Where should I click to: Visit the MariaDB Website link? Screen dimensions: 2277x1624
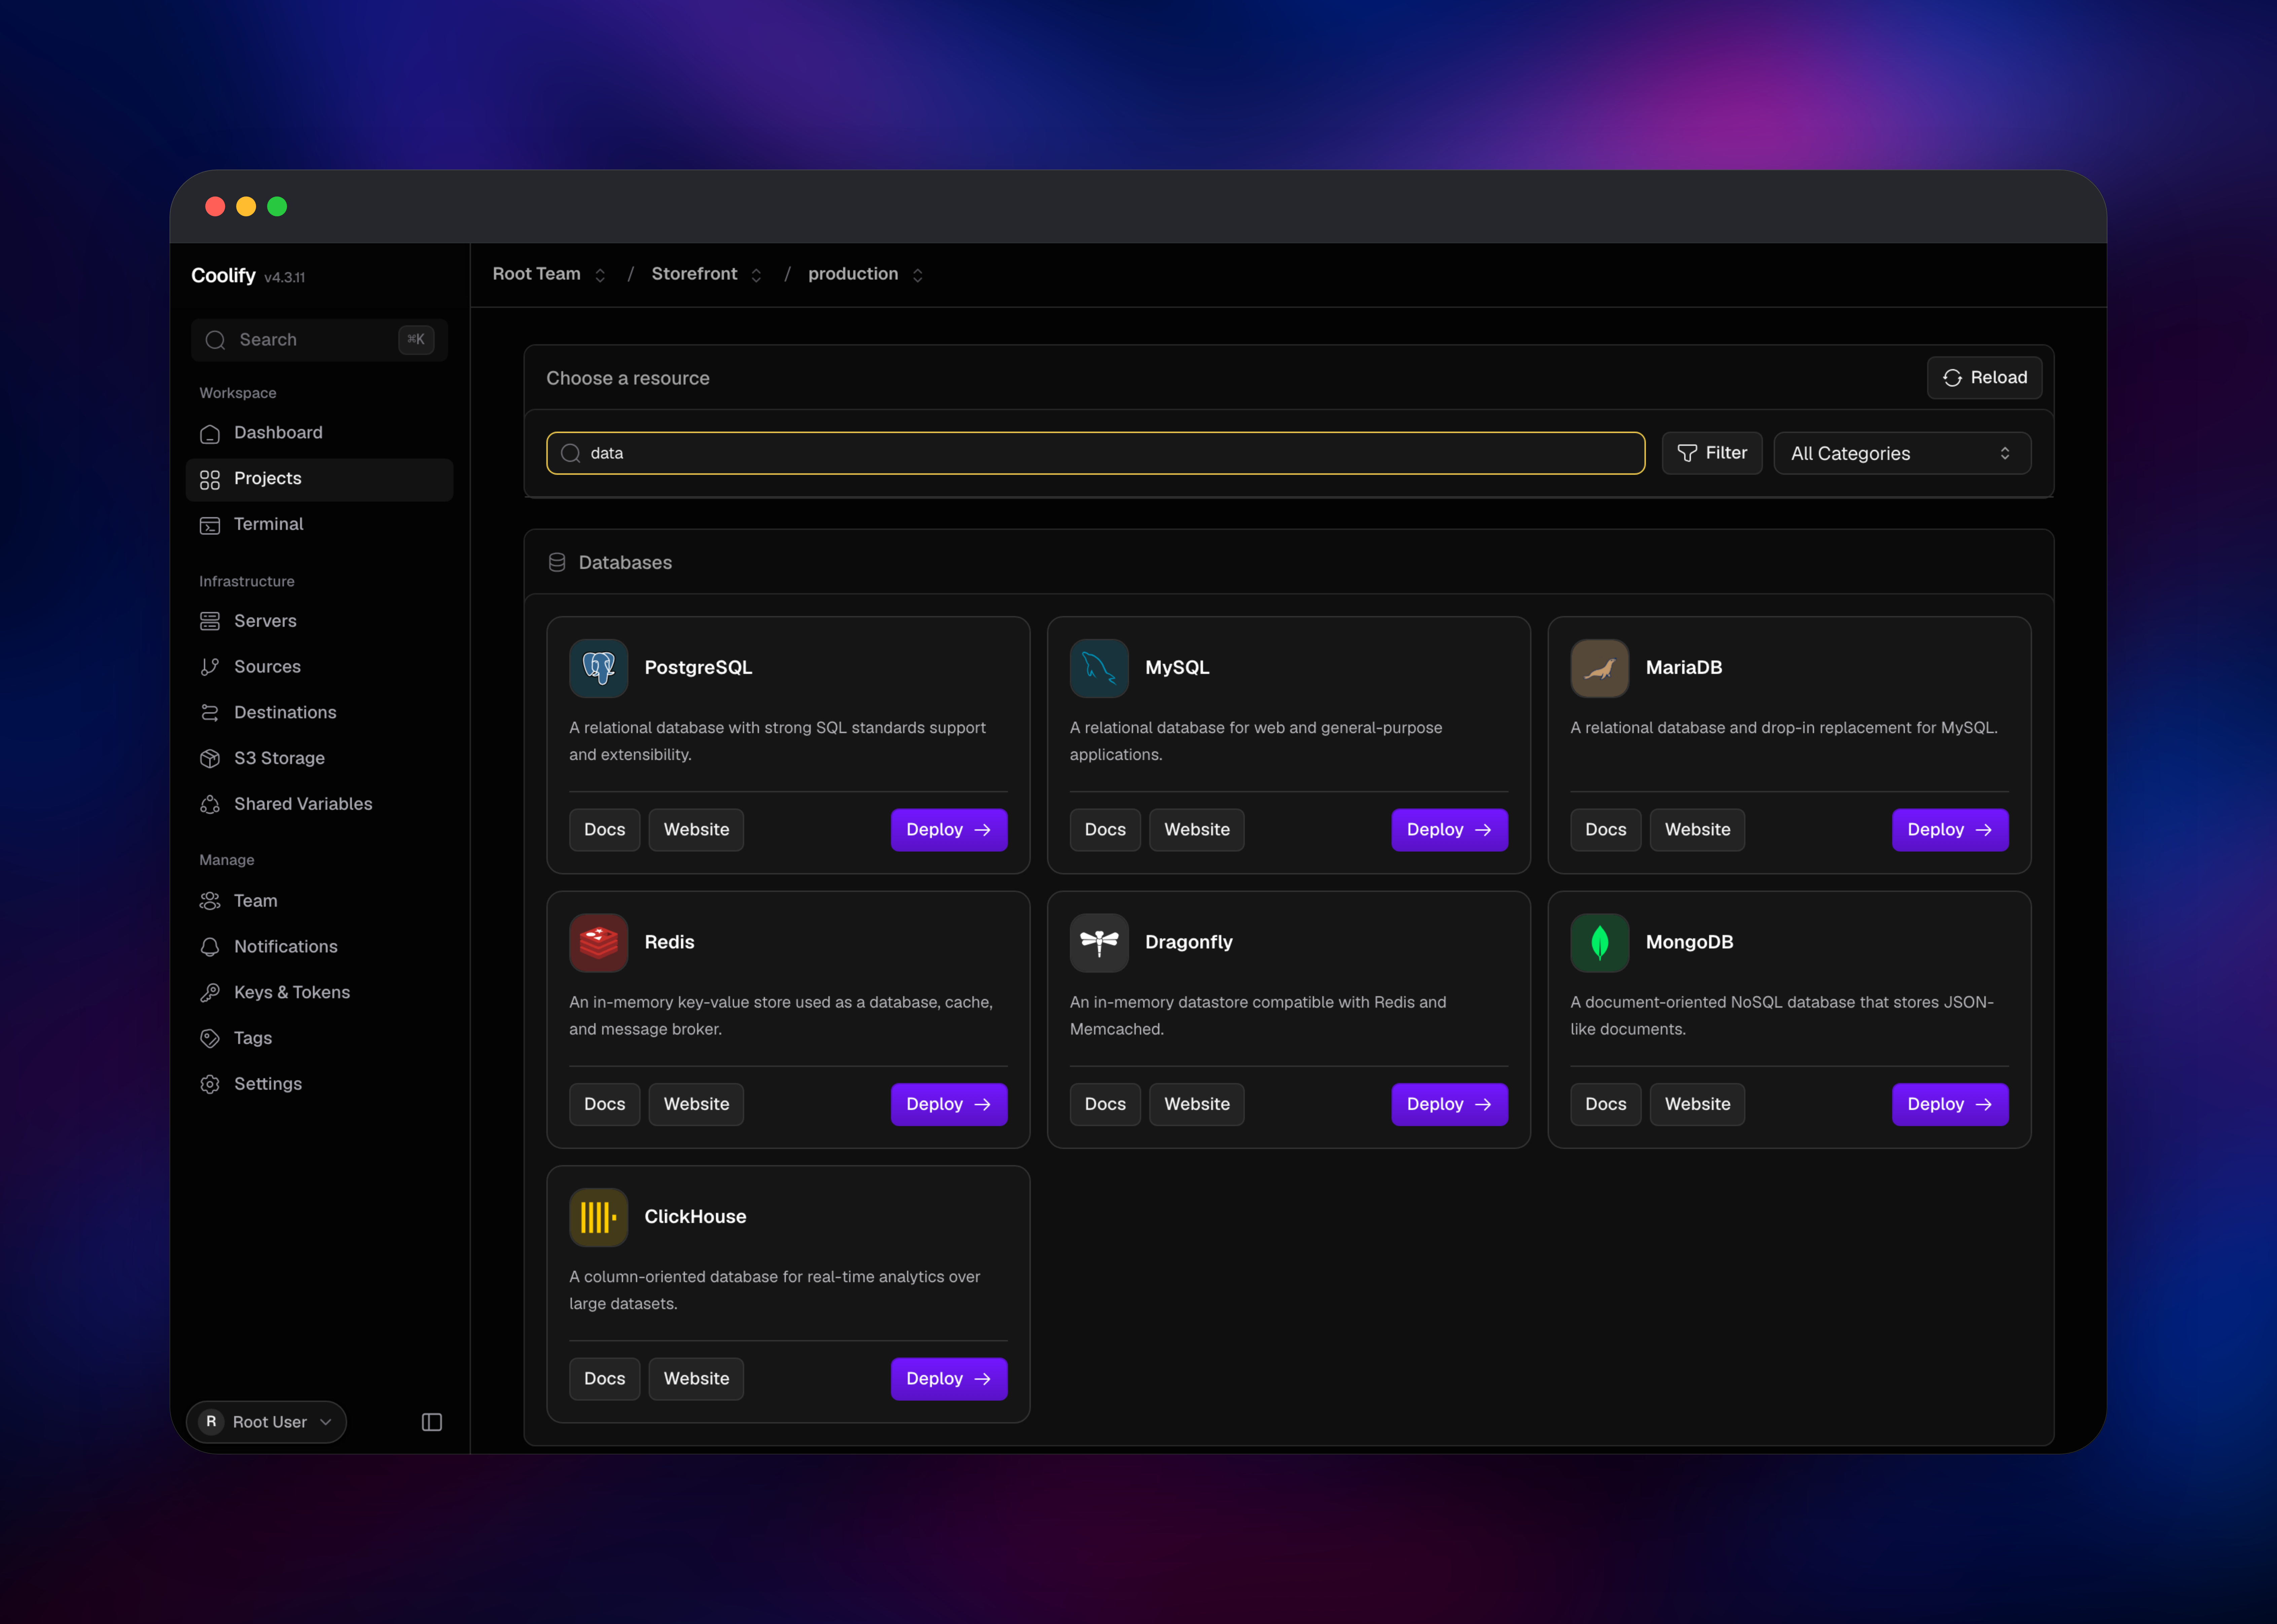1697,830
